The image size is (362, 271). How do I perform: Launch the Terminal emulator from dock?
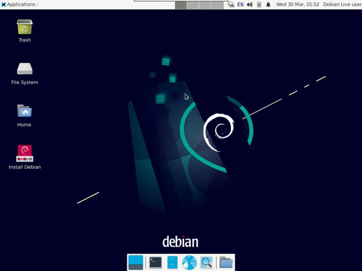[x=155, y=262]
